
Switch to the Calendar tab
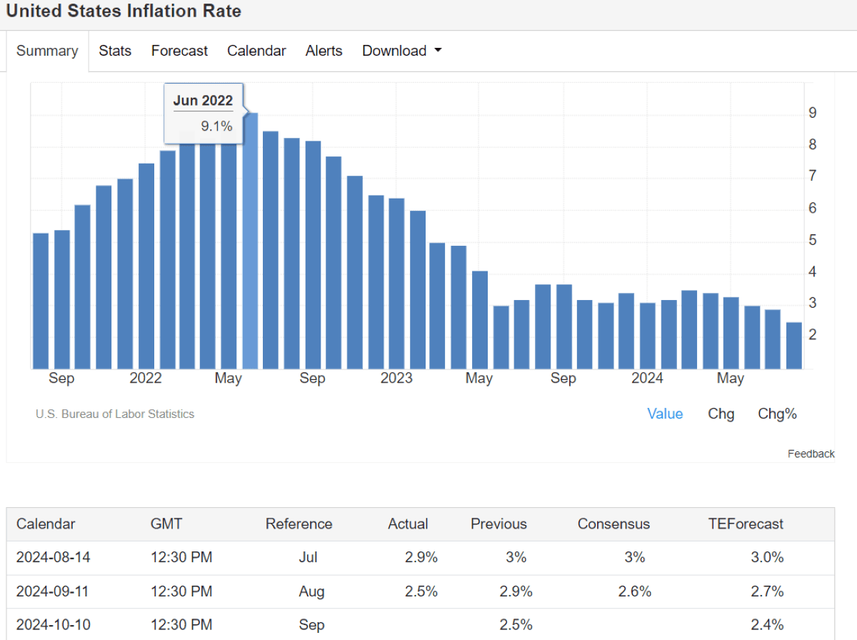pyautogui.click(x=256, y=51)
